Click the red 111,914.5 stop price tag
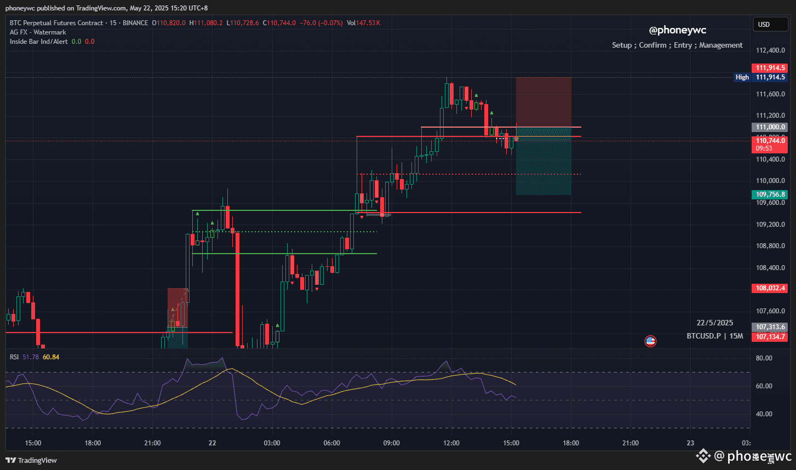The height and width of the screenshot is (470, 796). [x=770, y=68]
